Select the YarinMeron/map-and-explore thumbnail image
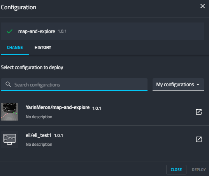Screen dimensions: 209x176 pos(10,112)
